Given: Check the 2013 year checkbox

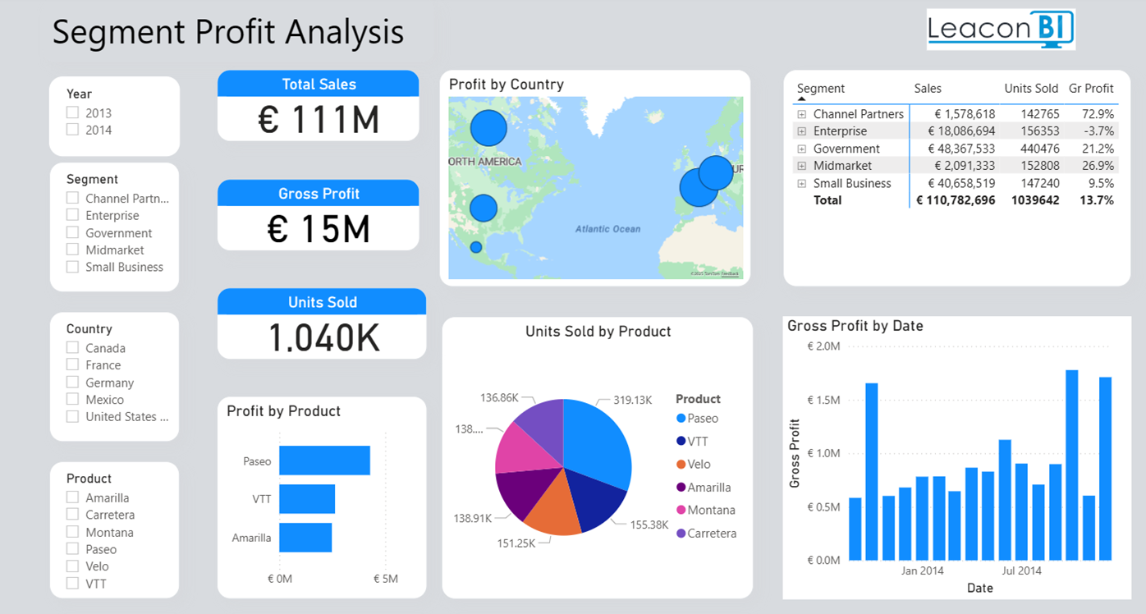Looking at the screenshot, I should click(x=73, y=112).
